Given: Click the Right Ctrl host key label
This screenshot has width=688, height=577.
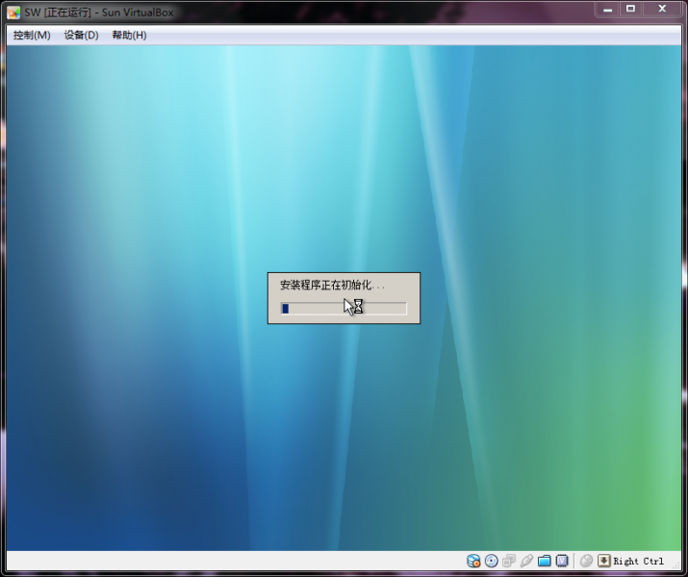Looking at the screenshot, I should tap(638, 562).
